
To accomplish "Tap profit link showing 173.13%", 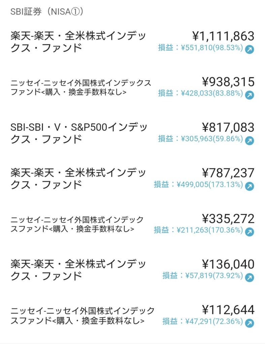I will coord(198,184).
